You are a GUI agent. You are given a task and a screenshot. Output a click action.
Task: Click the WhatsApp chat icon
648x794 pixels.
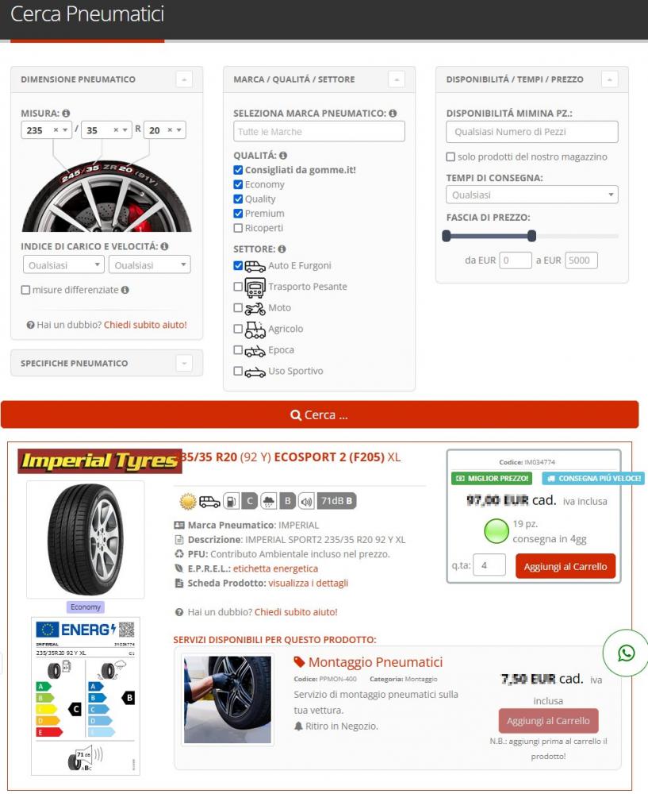627,653
